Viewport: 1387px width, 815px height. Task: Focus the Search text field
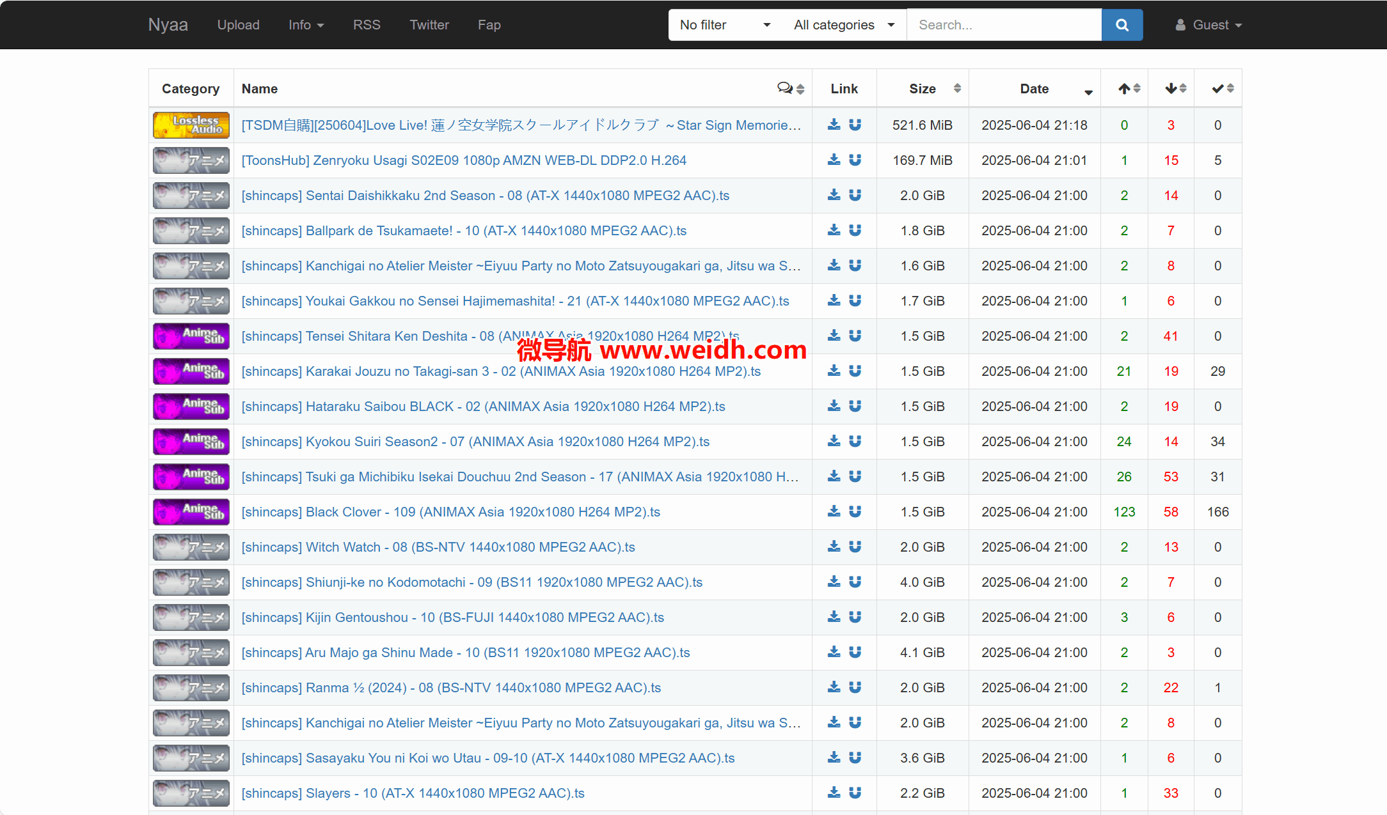coord(1003,25)
